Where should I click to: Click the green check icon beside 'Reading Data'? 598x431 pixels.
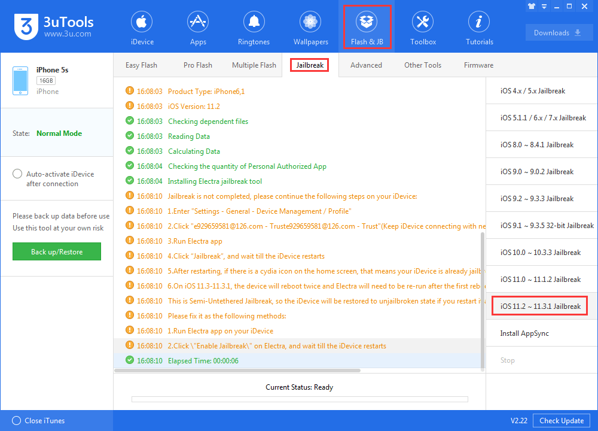130,135
